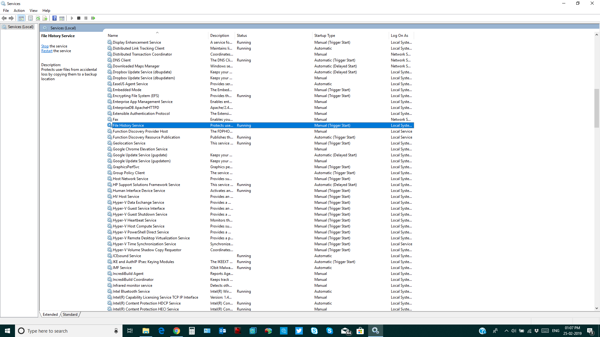Screen dimensions: 600x337
Task: Open Help via blue question icon
Action: point(54,18)
